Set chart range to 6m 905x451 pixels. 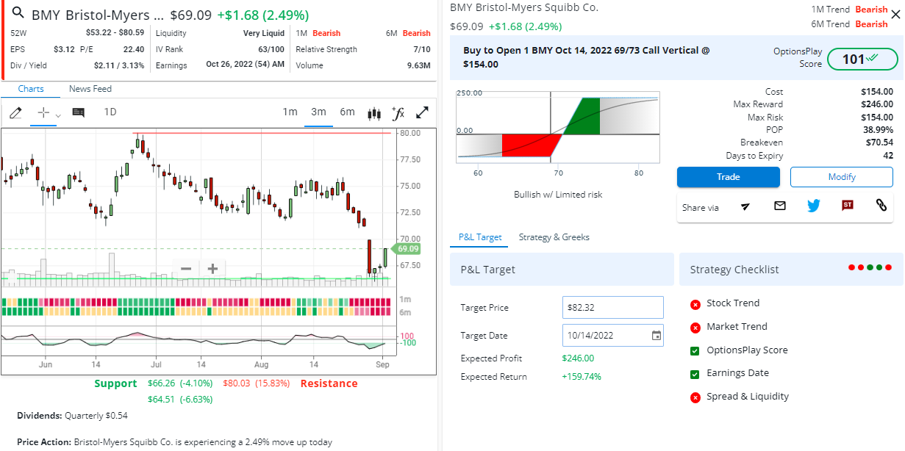(x=347, y=112)
